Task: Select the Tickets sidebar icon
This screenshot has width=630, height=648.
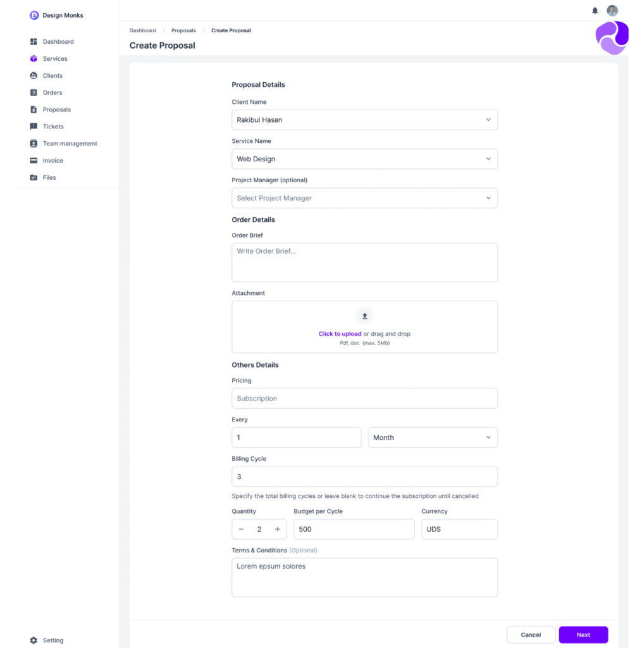Action: (x=33, y=126)
